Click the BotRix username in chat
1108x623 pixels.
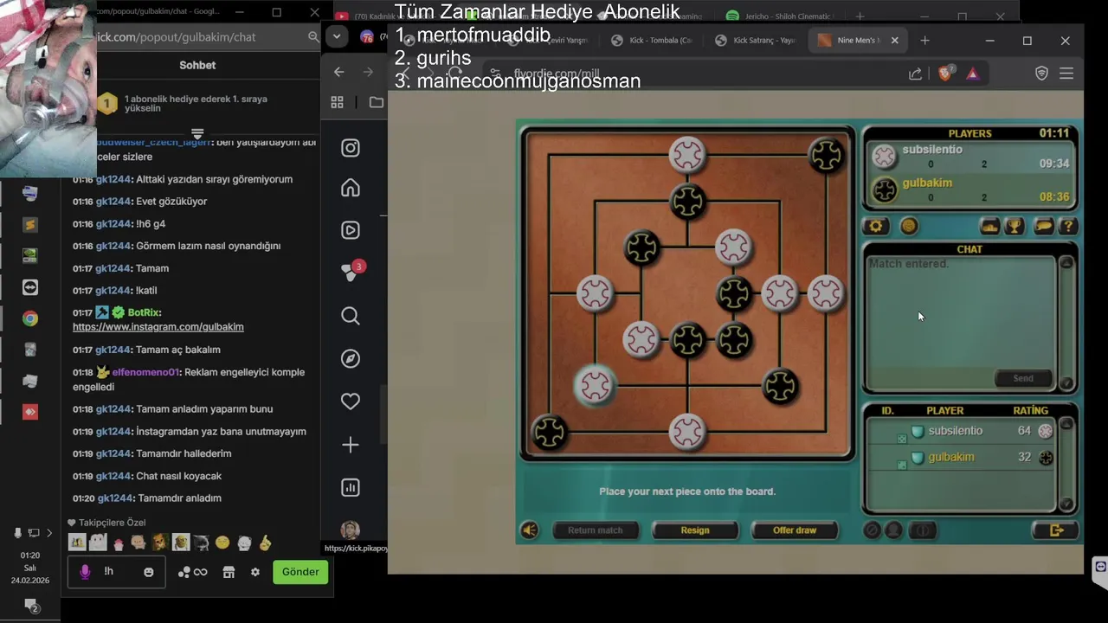(145, 312)
